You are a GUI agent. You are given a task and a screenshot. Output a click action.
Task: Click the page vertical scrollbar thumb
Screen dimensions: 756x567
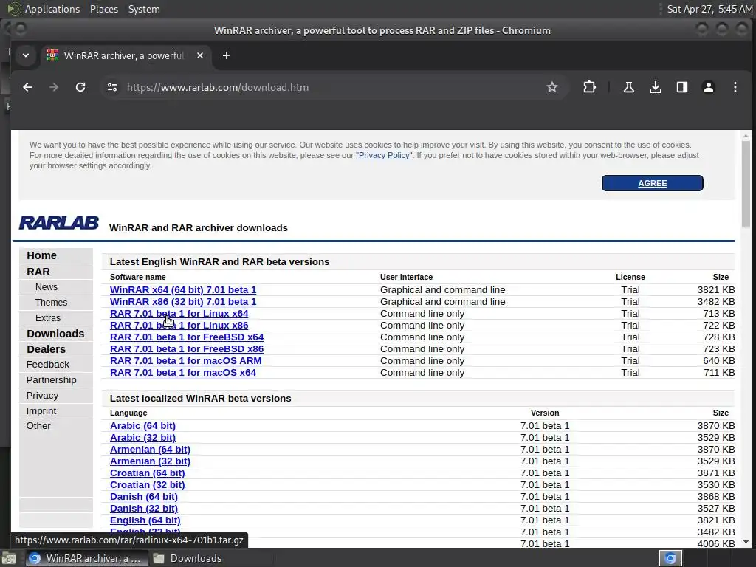746,182
